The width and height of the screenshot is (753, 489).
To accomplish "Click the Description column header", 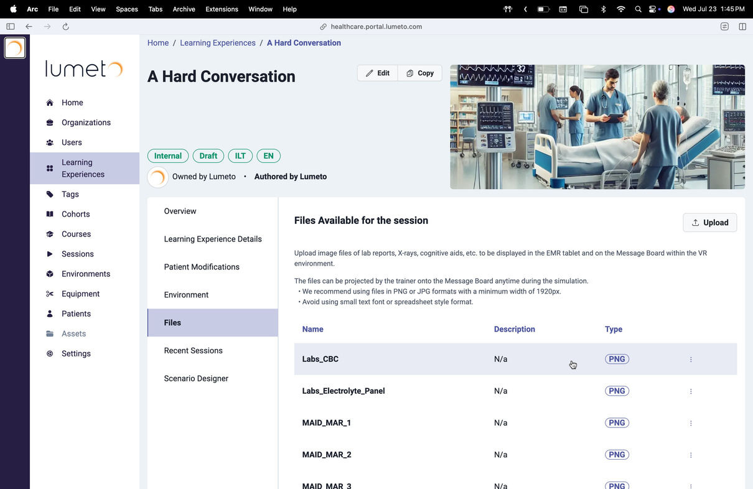I will [515, 329].
